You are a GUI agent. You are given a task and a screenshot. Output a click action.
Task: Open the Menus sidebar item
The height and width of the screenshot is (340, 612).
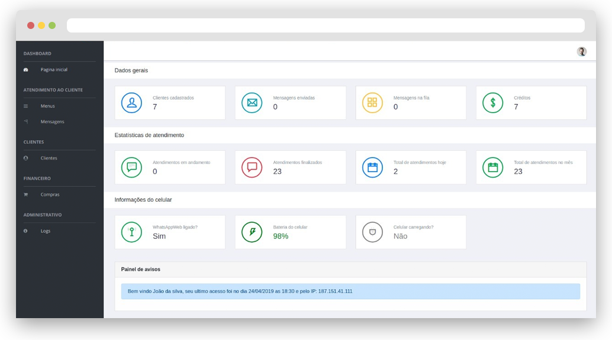[47, 106]
